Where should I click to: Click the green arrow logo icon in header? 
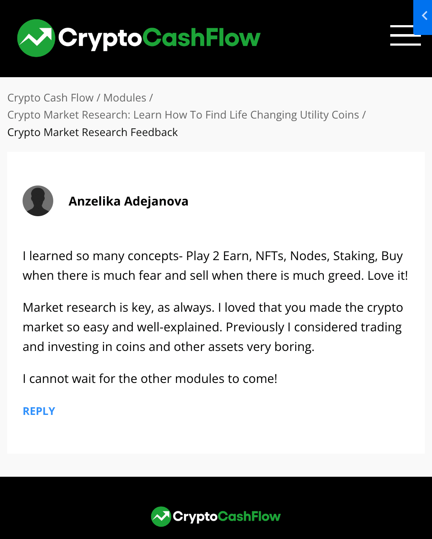coord(36,38)
